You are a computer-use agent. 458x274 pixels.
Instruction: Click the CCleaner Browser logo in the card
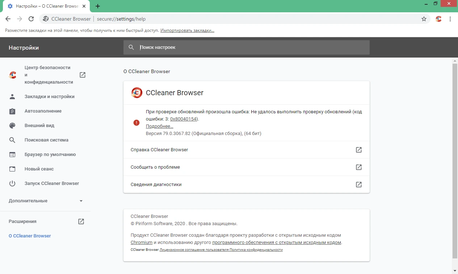pos(136,93)
